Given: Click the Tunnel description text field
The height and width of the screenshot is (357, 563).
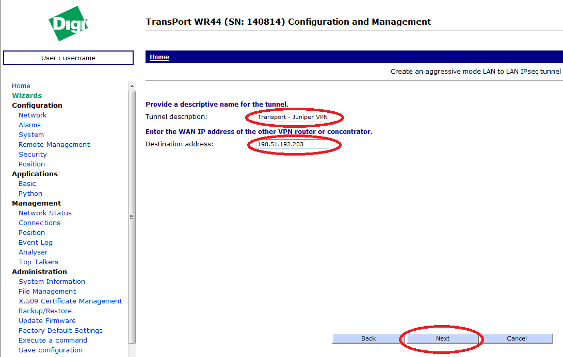Looking at the screenshot, I should 293,117.
